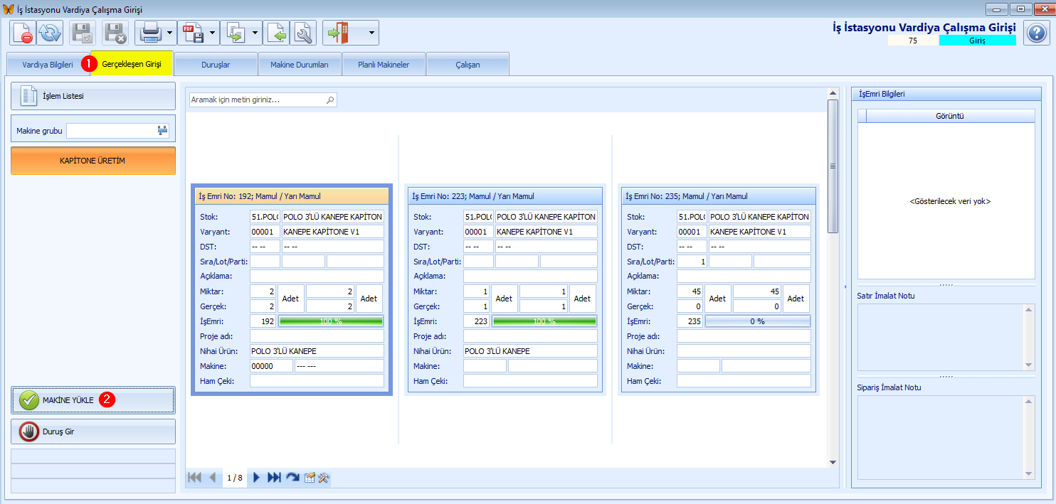Collapse İşEmri Bilgileri panel splitter arrow

(845, 286)
